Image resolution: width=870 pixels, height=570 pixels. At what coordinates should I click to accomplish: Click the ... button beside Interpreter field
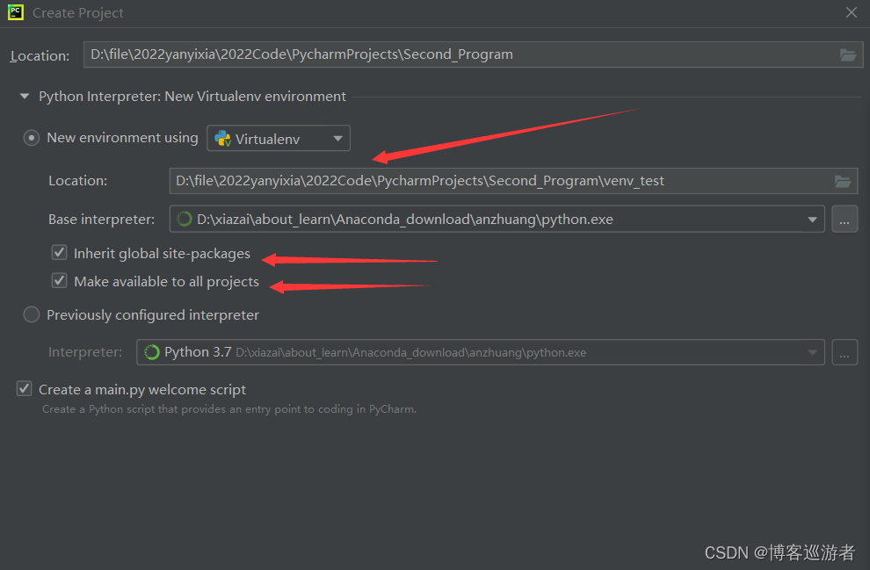pos(845,352)
